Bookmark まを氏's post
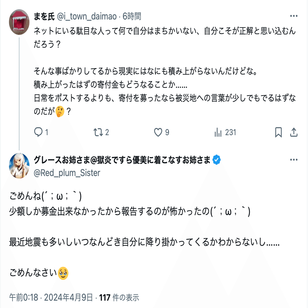 pyautogui.click(x=278, y=132)
